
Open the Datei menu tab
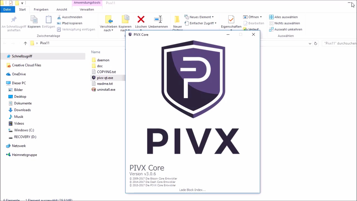click(7, 9)
